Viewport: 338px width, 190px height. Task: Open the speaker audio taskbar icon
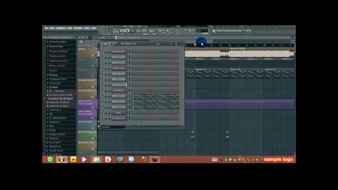pos(132,159)
